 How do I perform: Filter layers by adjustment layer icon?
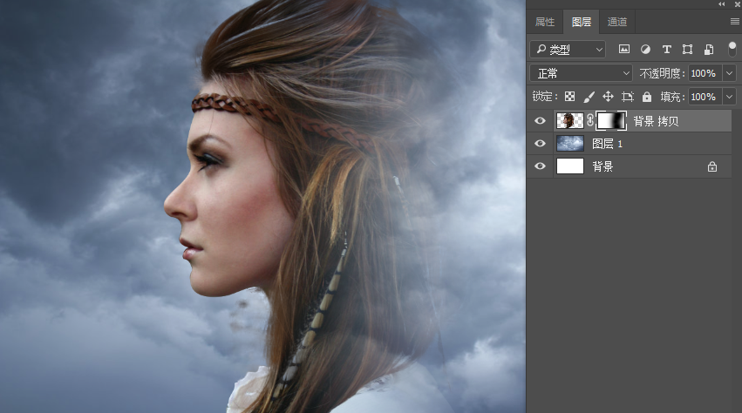(645, 50)
